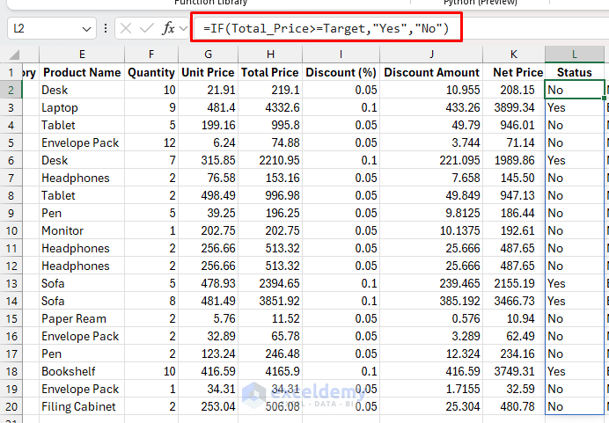Image resolution: width=609 pixels, height=423 pixels.
Task: Select the quantity cell 12
Action: click(x=151, y=142)
